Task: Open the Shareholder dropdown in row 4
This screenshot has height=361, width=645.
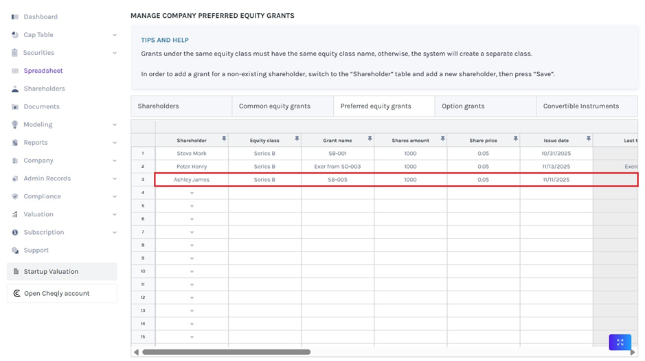Action: tap(192, 194)
